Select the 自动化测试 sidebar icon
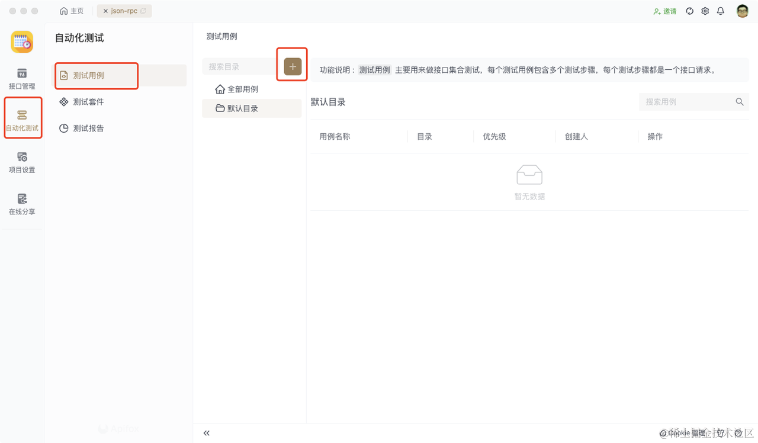The image size is (758, 443). coord(22,117)
